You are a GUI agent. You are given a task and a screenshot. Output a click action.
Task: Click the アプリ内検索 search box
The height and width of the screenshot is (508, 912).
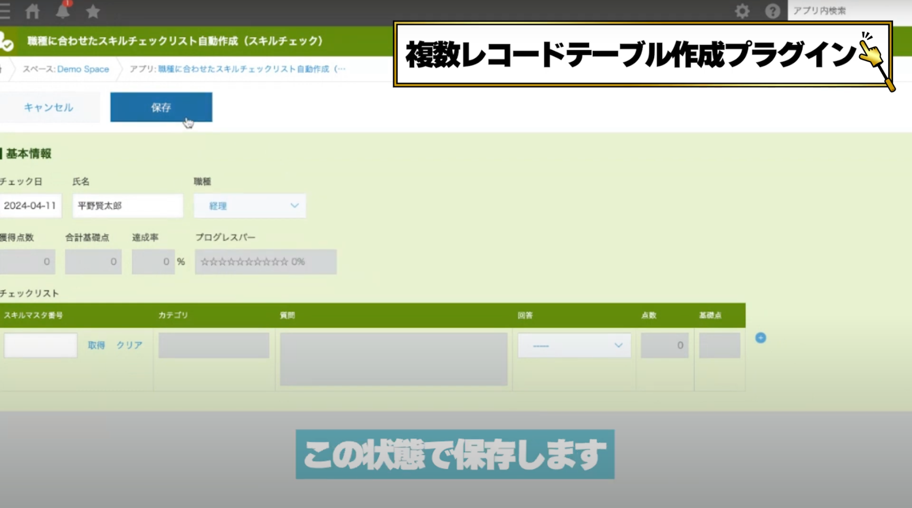tap(850, 11)
